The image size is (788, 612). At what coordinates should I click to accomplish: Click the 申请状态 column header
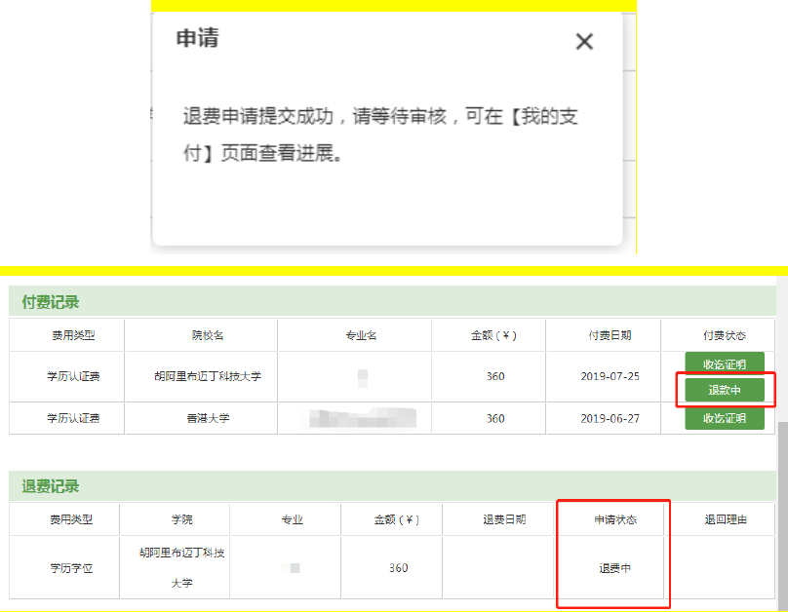coord(615,519)
